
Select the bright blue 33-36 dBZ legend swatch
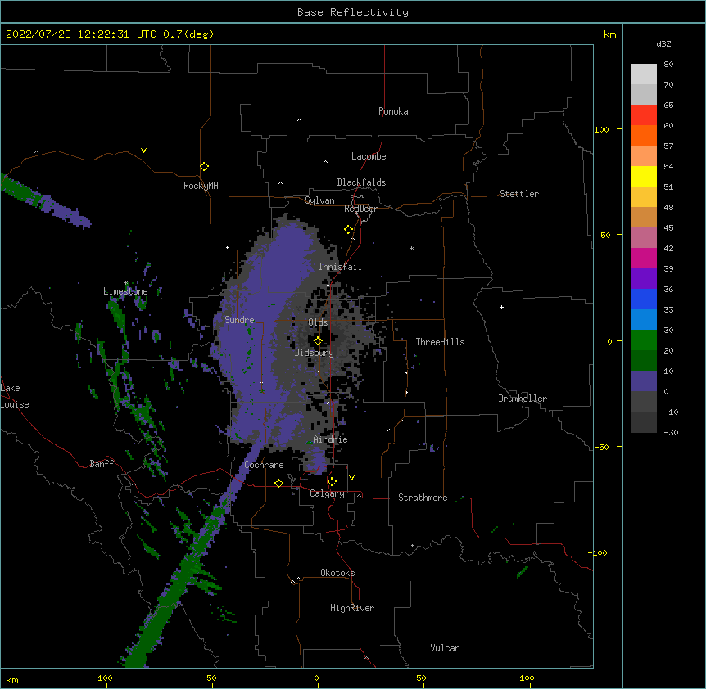point(644,299)
